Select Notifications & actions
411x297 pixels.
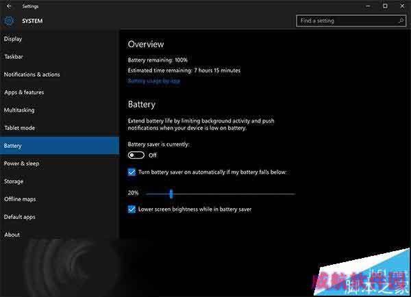click(x=60, y=75)
